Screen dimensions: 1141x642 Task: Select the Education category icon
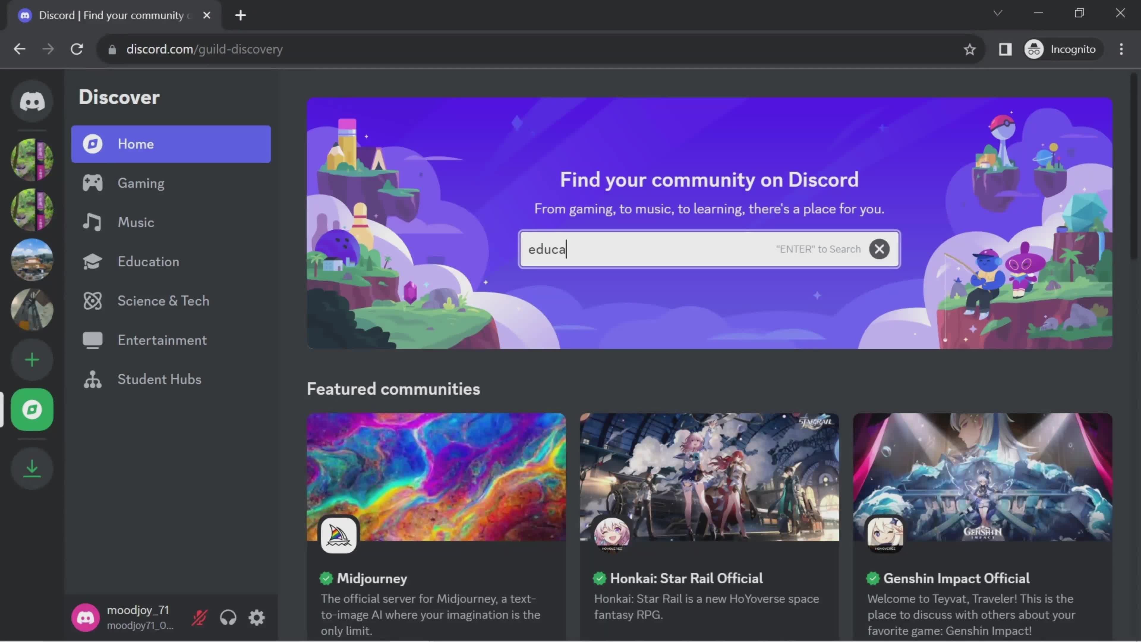[x=92, y=261]
